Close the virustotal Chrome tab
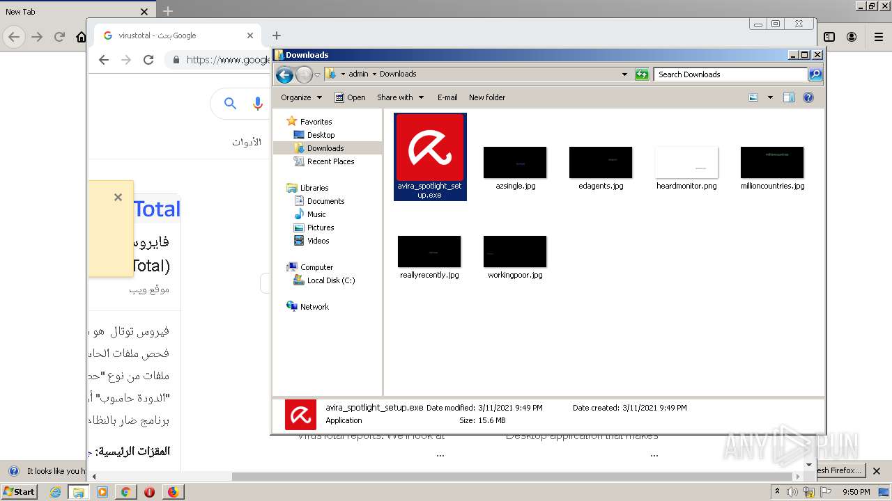 (x=250, y=35)
